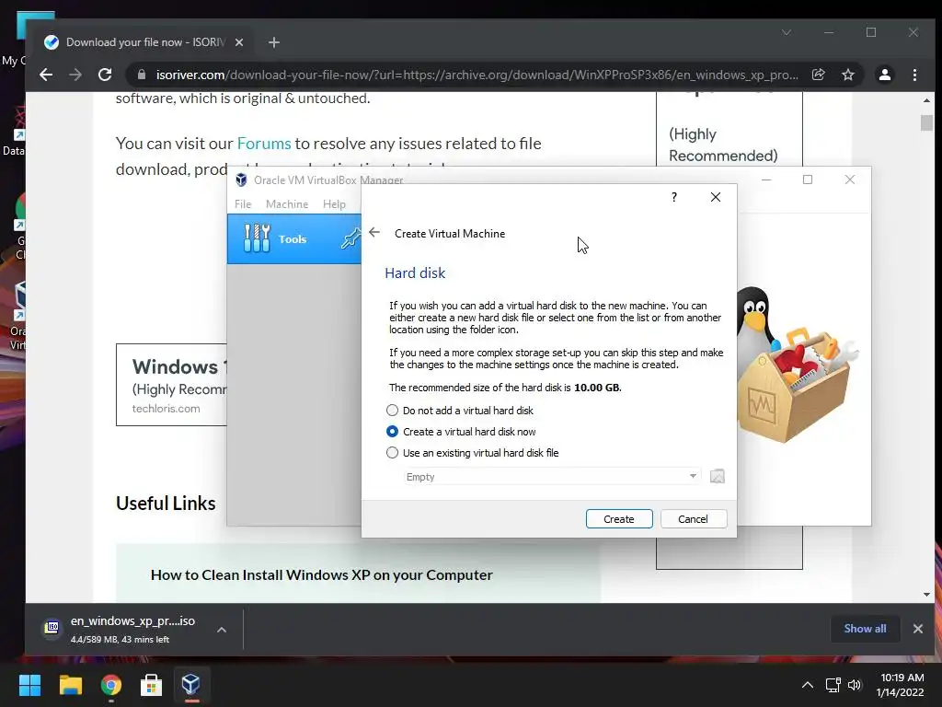Viewport: 942px width, 707px height.
Task: Click the techloris.com ad link
Action: click(x=166, y=408)
